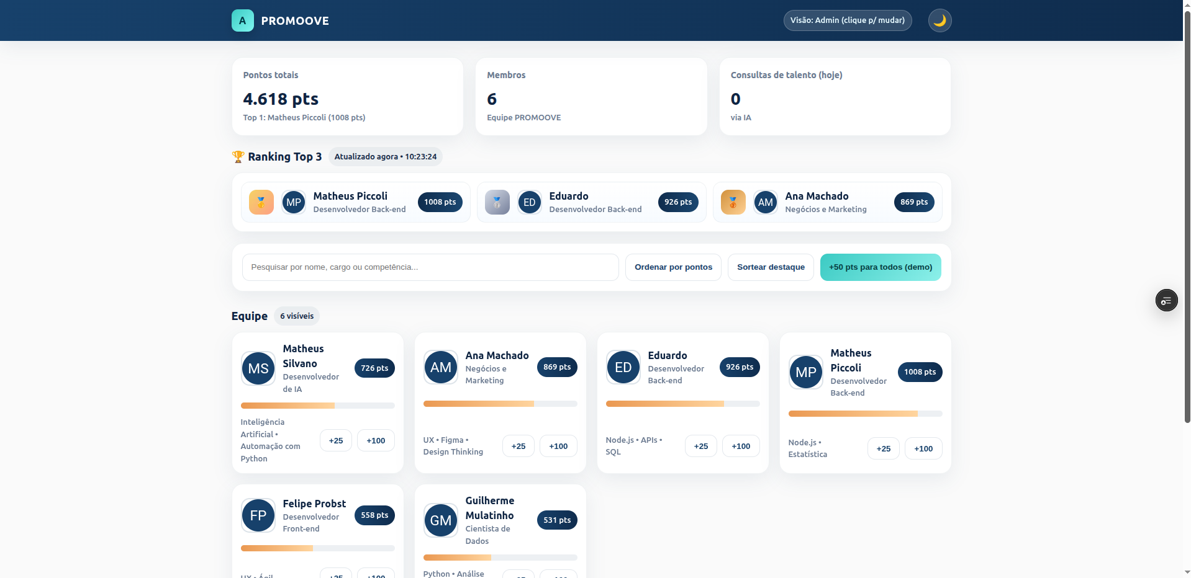Add +25 points to Matheus Silvano
The image size is (1191, 578).
(336, 440)
